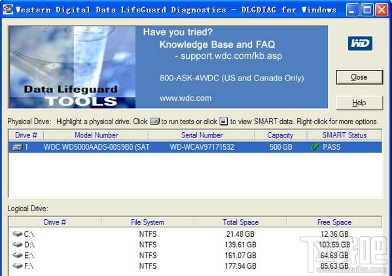Click the physical drive 1 disk icon
The width and height of the screenshot is (392, 276).
(17, 147)
